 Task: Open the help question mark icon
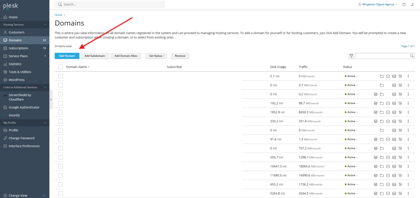point(404,4)
